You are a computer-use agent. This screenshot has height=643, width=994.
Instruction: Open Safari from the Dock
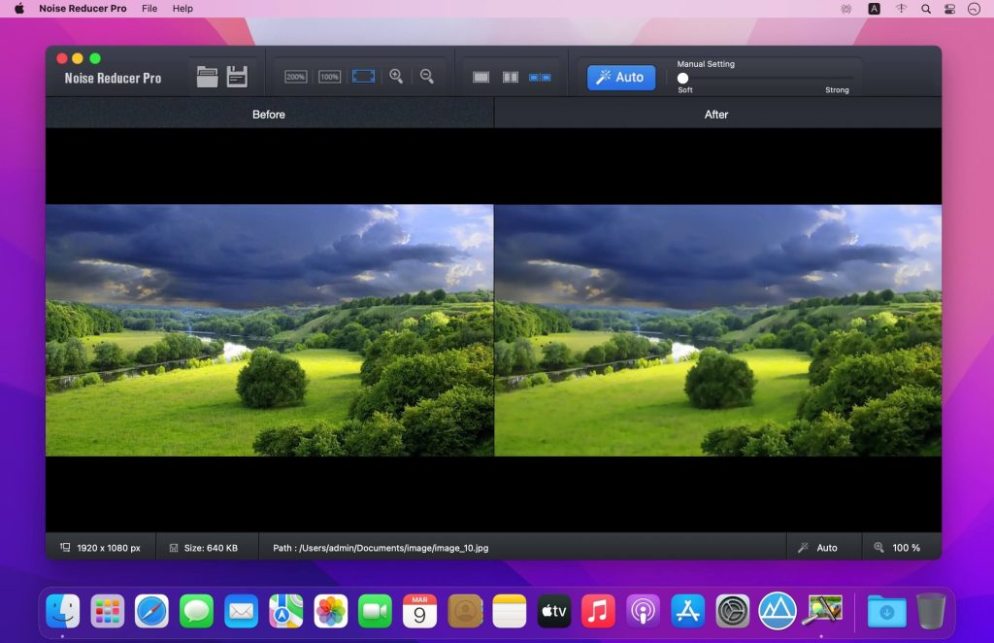pyautogui.click(x=151, y=611)
